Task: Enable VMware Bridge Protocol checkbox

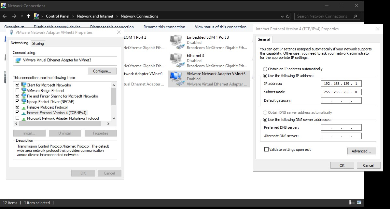Action: pos(17,90)
